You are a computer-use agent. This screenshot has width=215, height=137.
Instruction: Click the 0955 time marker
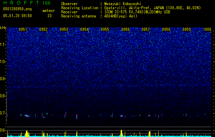pos(105,29)
